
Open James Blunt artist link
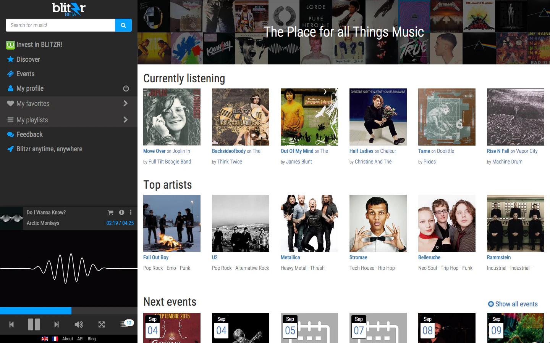[299, 162]
